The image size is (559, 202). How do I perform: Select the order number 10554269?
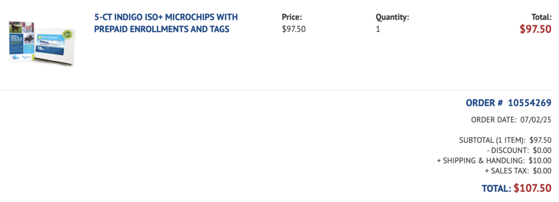pyautogui.click(x=530, y=103)
